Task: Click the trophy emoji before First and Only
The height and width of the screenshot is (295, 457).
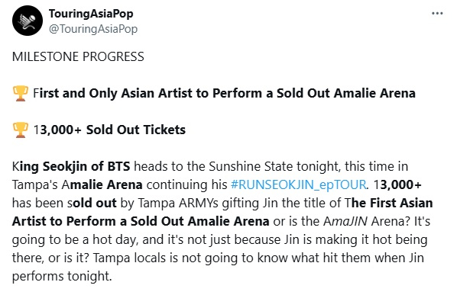Action: tap(21, 93)
